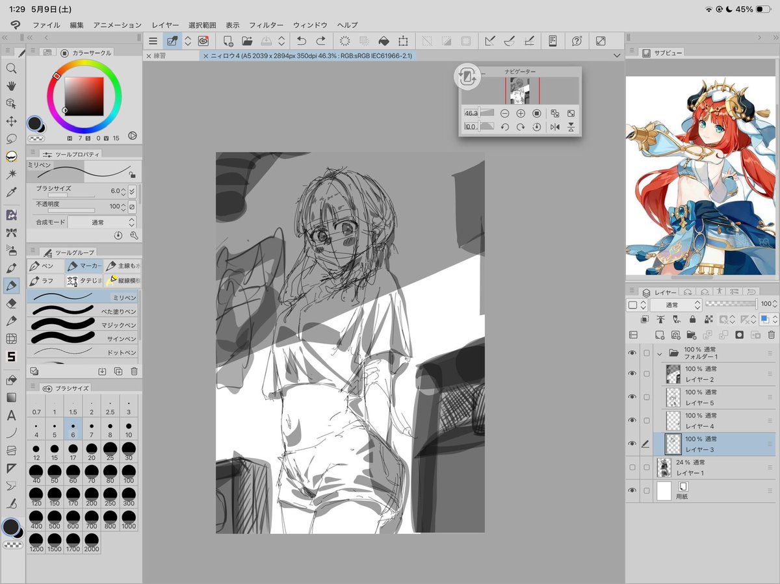Hide the 用紙 paper layer eye icon
This screenshot has width=780, height=584.
click(x=632, y=490)
